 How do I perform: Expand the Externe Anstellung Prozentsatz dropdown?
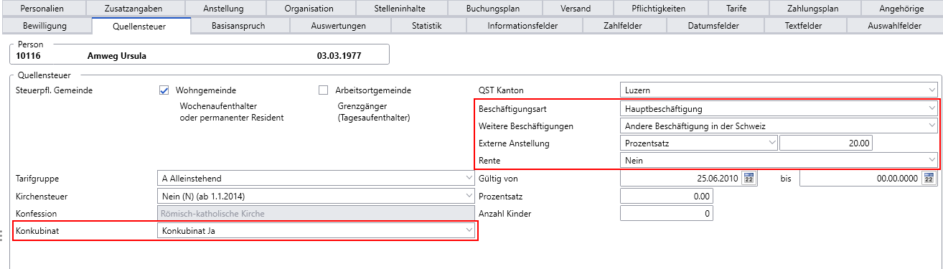click(x=699, y=143)
